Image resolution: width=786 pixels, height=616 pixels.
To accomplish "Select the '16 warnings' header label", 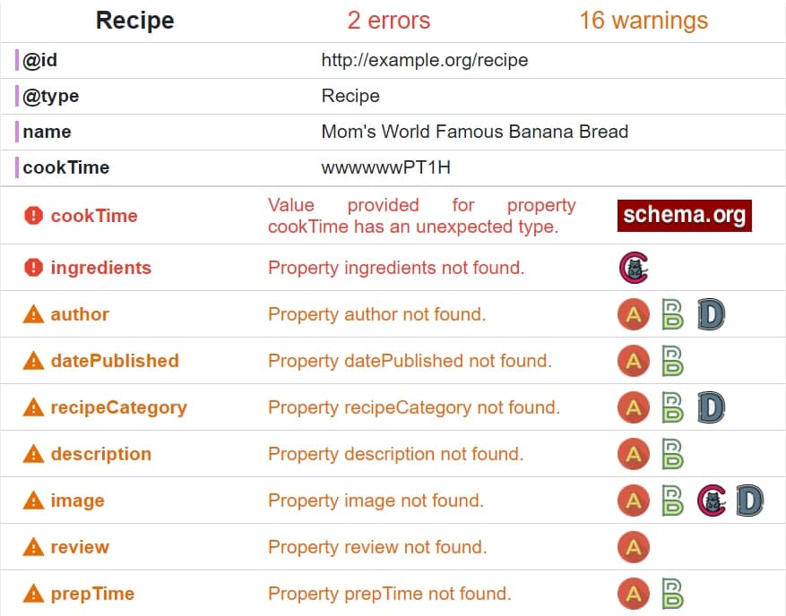I will (643, 21).
